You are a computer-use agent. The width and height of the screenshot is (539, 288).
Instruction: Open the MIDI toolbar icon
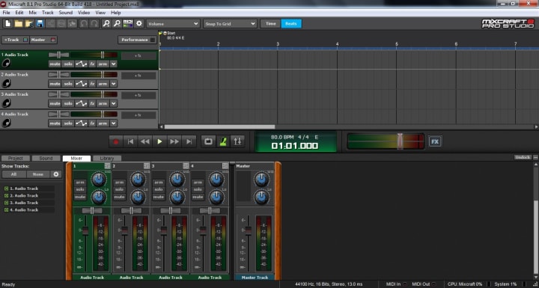coord(128,24)
